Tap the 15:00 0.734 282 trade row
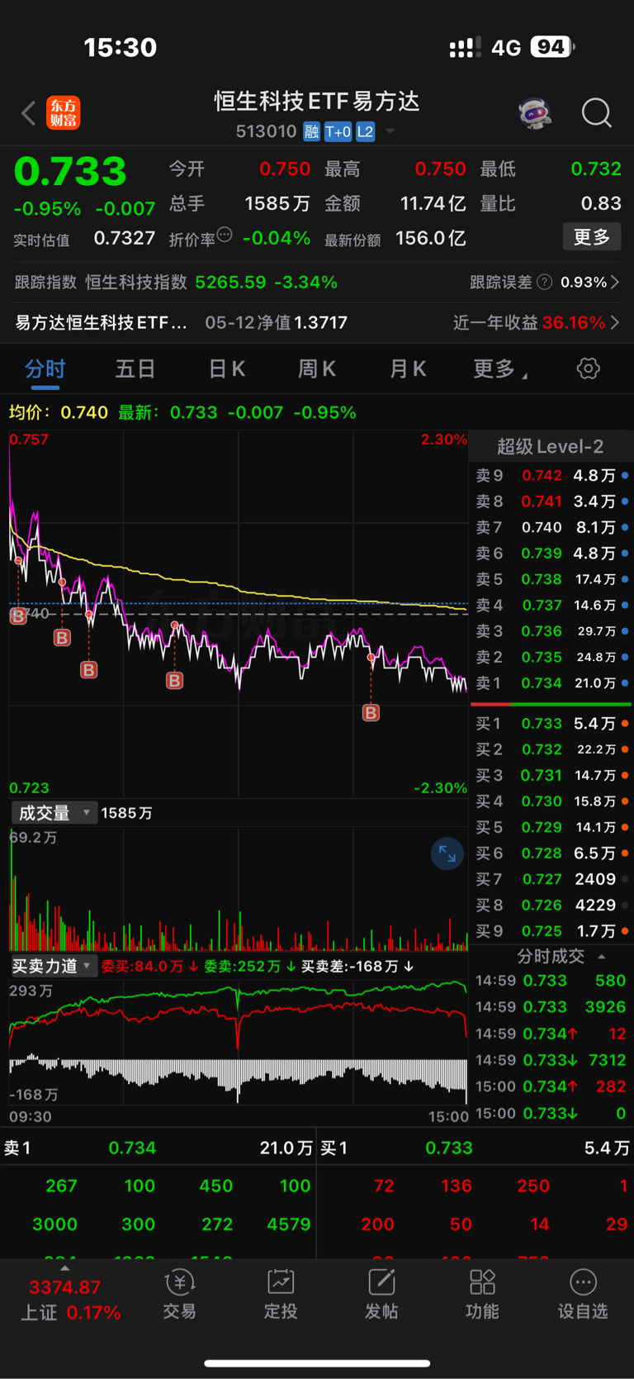The height and width of the screenshot is (1379, 634). [x=551, y=1087]
